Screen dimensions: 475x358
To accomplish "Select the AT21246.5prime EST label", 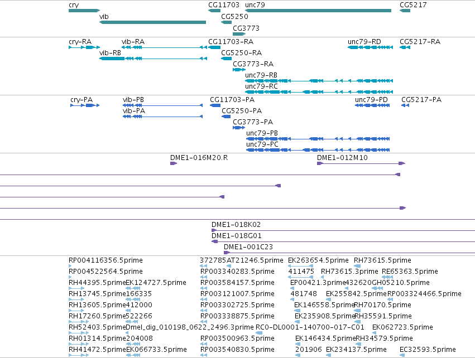I will pyautogui.click(x=255, y=260).
